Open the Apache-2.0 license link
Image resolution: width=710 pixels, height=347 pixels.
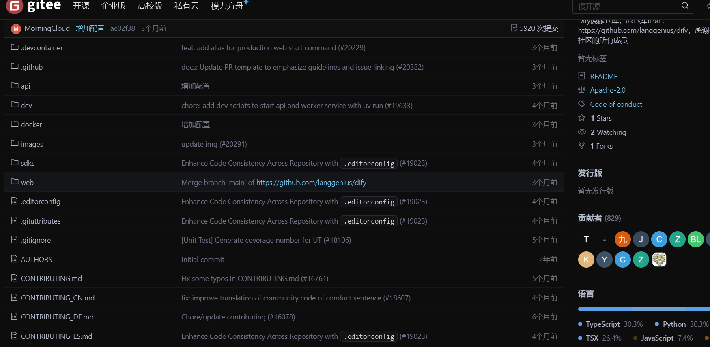click(607, 90)
